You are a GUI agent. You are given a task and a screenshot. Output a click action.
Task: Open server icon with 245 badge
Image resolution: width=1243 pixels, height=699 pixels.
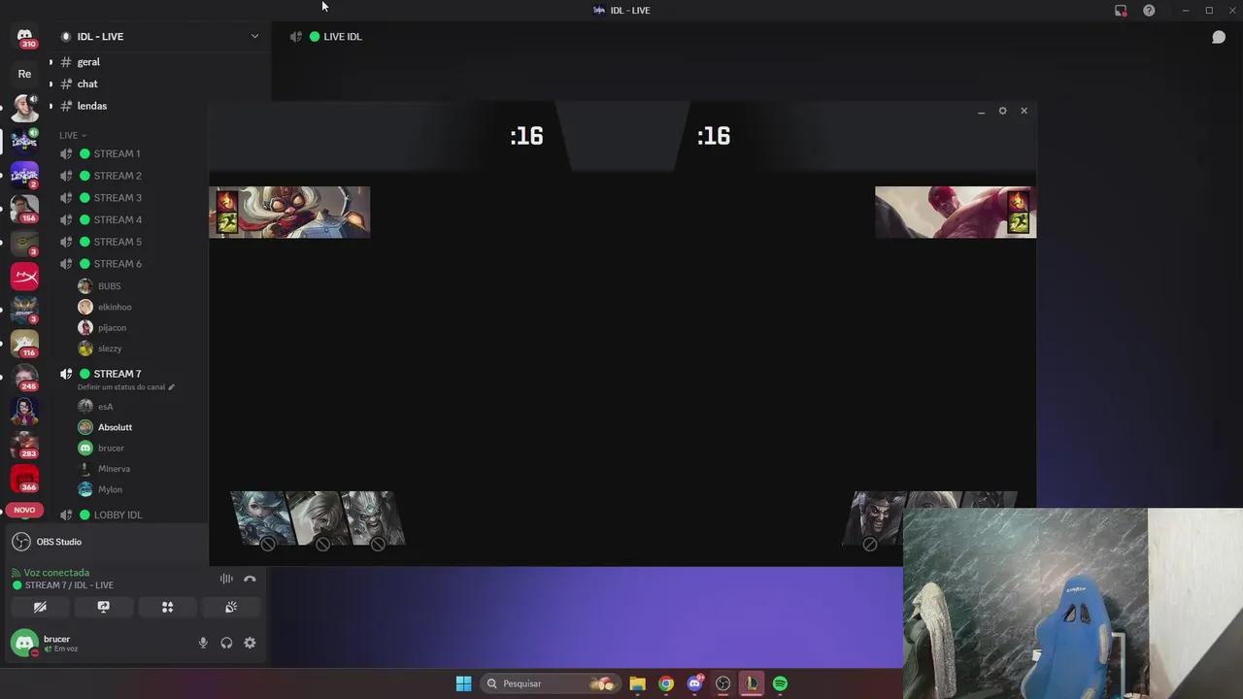pos(24,378)
